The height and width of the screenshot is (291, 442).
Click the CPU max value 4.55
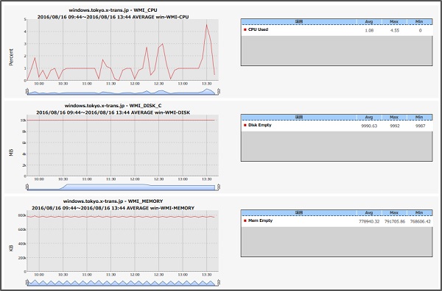point(394,31)
